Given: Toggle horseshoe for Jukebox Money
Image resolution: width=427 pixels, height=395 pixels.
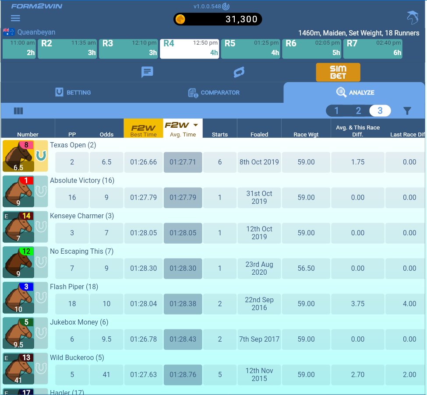Looking at the screenshot, I should (x=41, y=333).
